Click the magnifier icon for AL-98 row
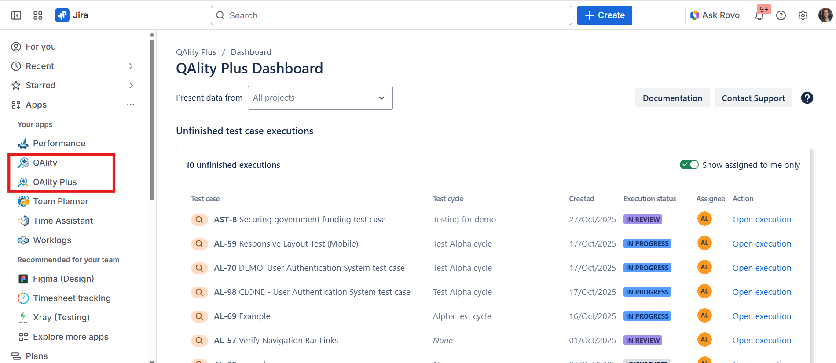Screen dimensions: 836x363 click(199, 292)
